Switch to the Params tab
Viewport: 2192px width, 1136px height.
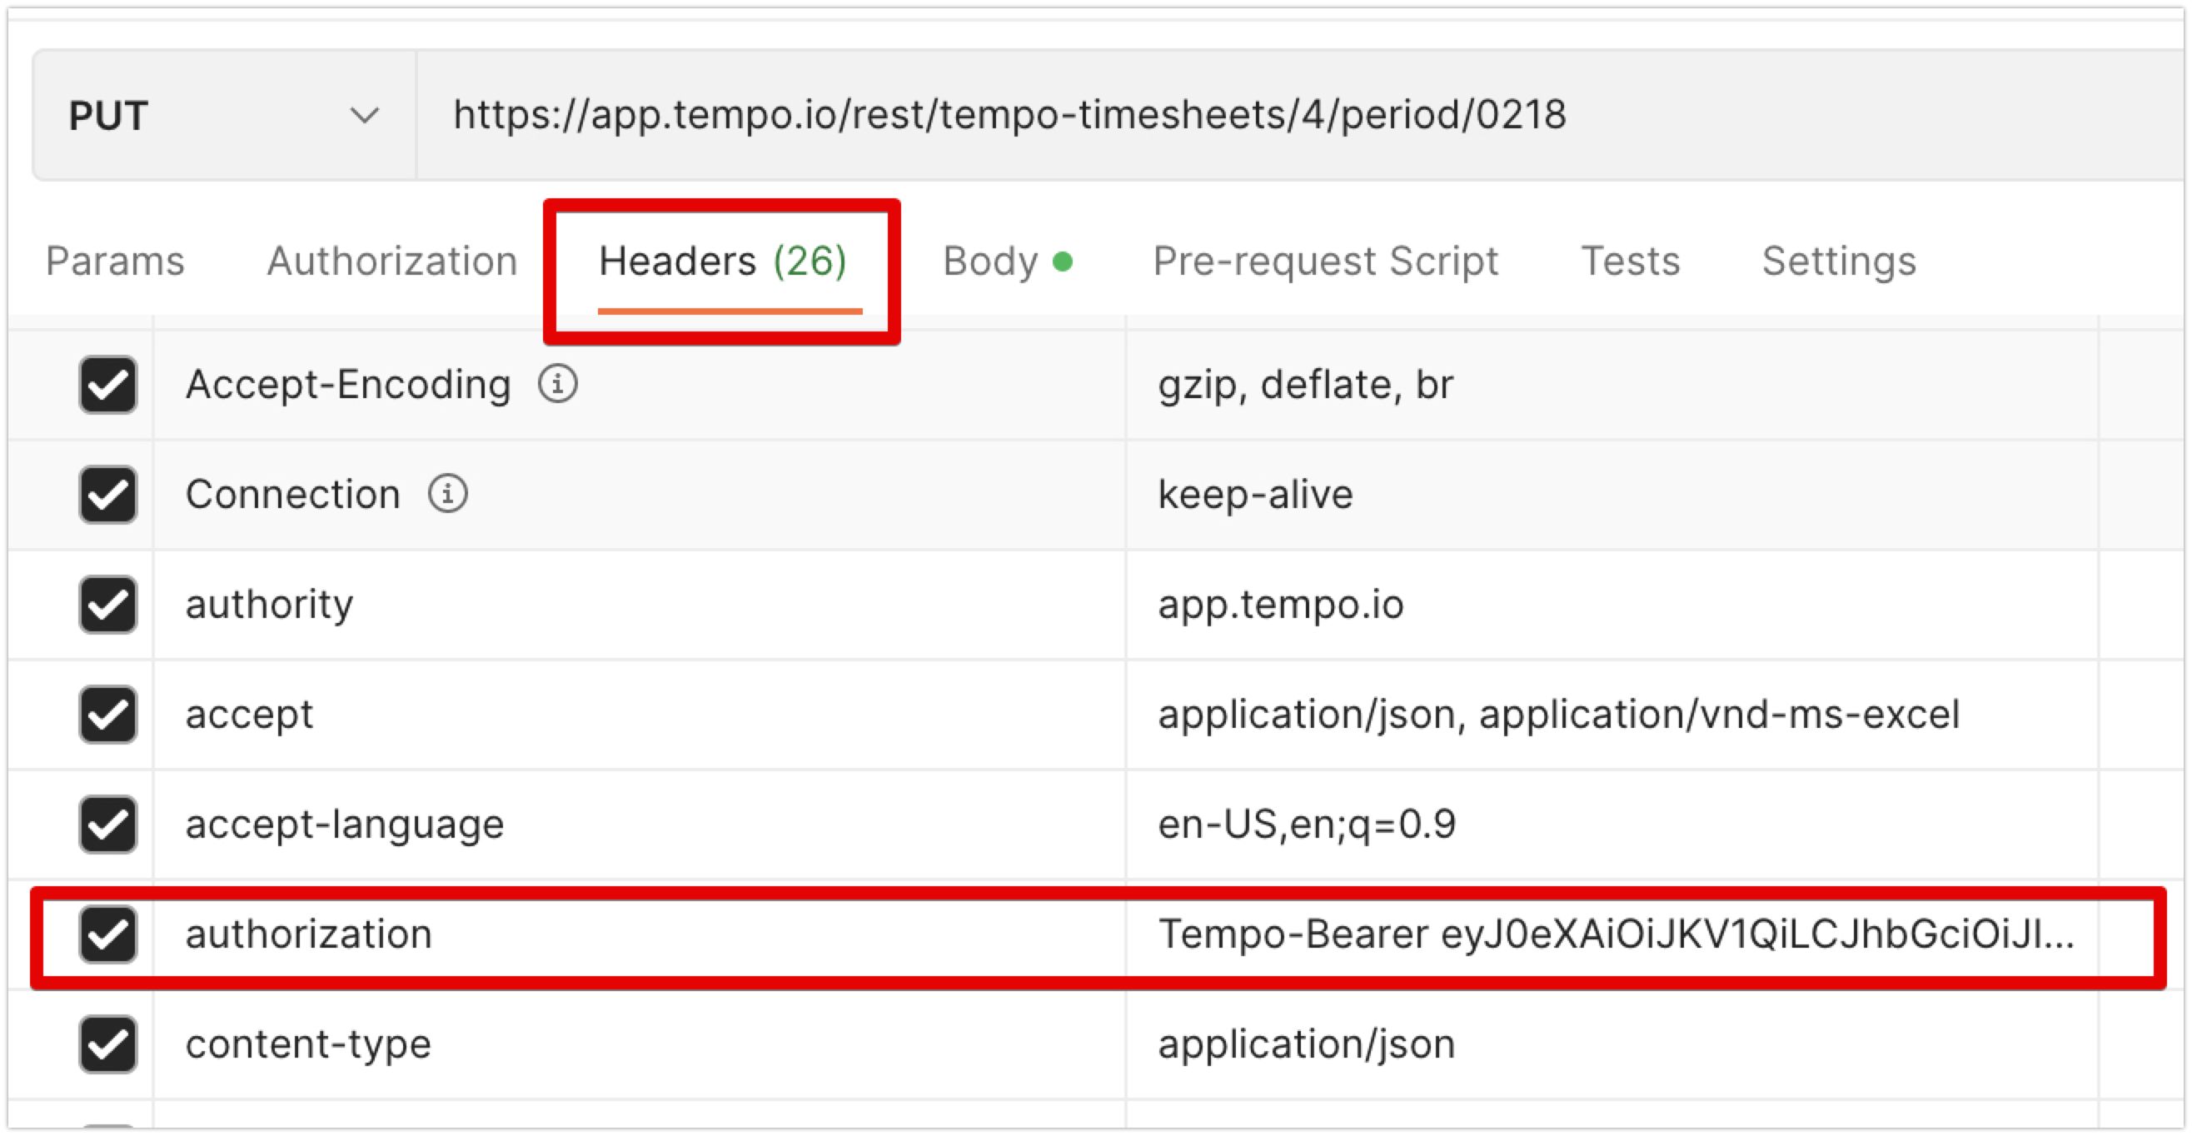[115, 262]
